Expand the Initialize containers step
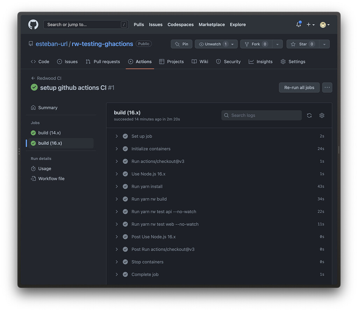The height and width of the screenshot is (311, 358). tap(219, 149)
